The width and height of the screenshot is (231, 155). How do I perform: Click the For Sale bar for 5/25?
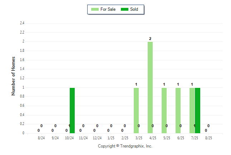(x=164, y=111)
